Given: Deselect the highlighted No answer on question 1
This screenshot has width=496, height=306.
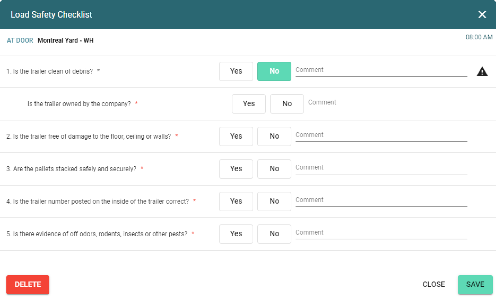Looking at the screenshot, I should [x=274, y=71].
